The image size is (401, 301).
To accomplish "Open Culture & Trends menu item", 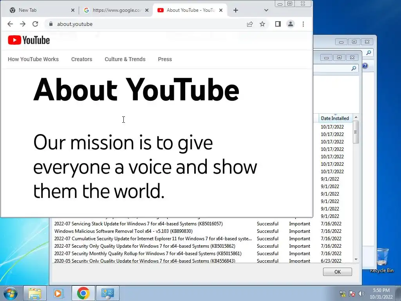I will pos(125,59).
